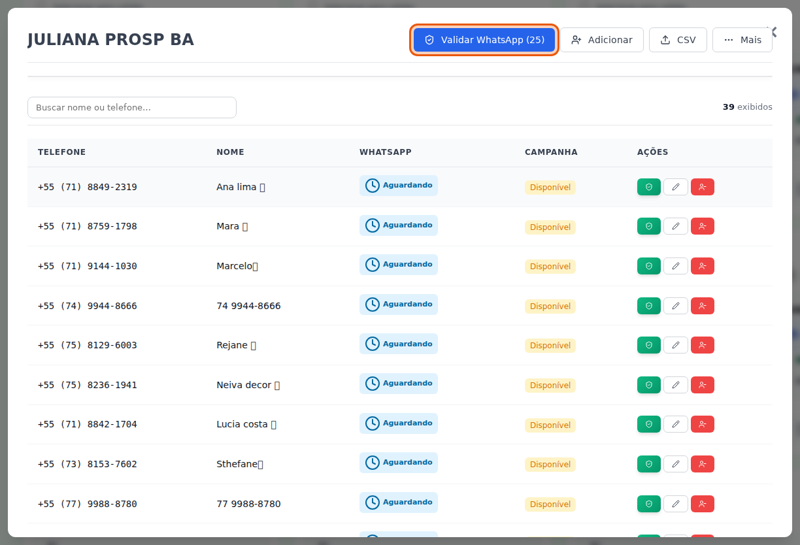
Task: Remove the Ana lima contact
Action: coord(703,187)
